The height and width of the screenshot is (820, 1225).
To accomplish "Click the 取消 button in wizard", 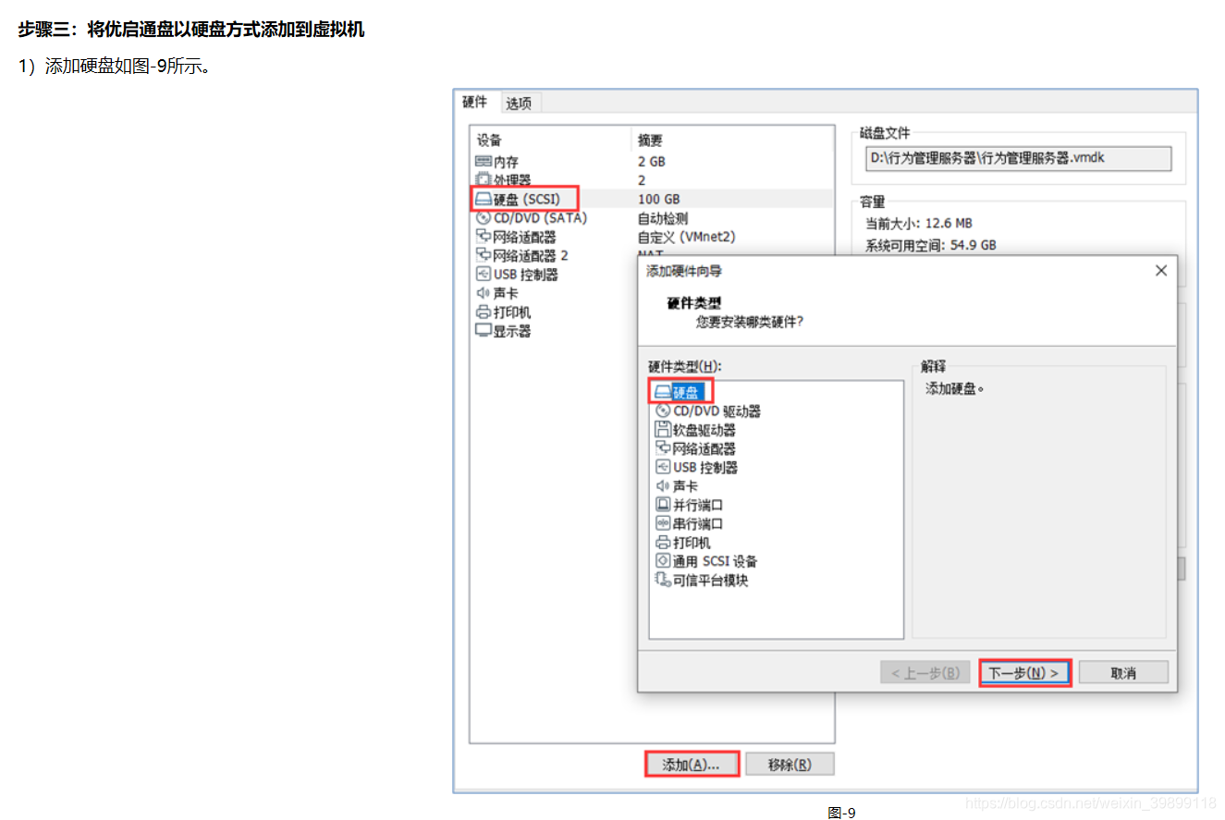I will pyautogui.click(x=1123, y=673).
